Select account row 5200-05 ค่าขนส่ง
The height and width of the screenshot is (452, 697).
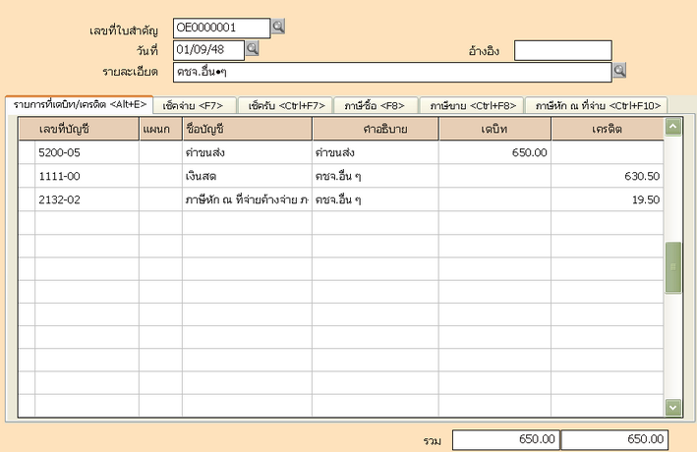pos(78,153)
